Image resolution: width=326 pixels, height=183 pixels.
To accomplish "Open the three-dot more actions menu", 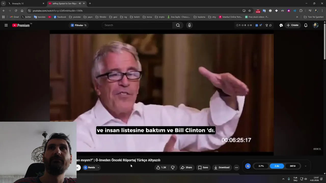I will [236, 167].
